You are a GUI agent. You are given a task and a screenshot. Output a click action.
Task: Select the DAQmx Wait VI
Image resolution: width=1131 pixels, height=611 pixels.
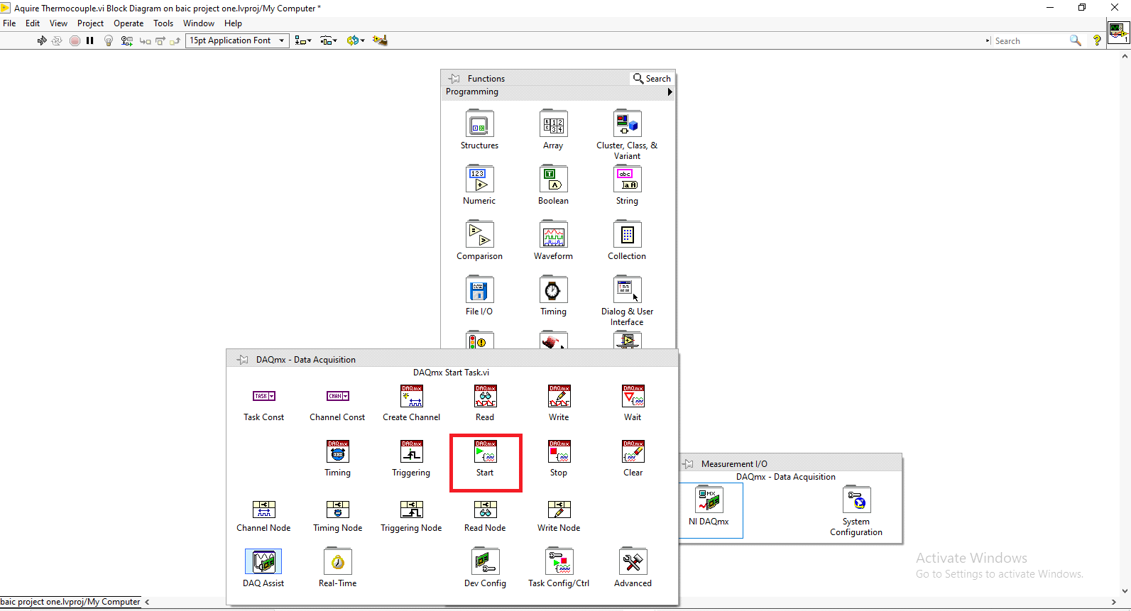(x=633, y=396)
